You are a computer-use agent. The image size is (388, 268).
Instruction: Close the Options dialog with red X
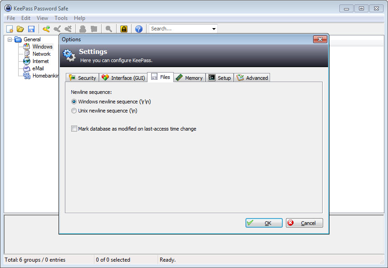(320, 39)
